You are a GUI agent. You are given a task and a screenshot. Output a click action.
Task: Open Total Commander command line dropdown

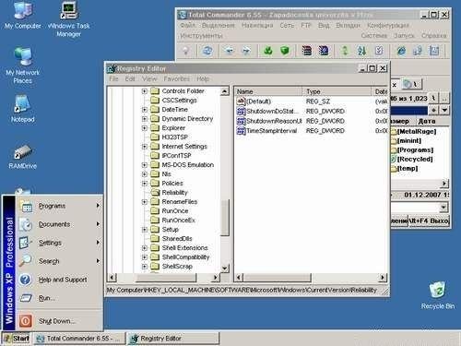(443, 208)
